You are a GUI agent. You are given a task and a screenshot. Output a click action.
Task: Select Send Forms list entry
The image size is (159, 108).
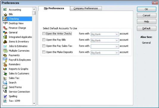(x=15, y=87)
